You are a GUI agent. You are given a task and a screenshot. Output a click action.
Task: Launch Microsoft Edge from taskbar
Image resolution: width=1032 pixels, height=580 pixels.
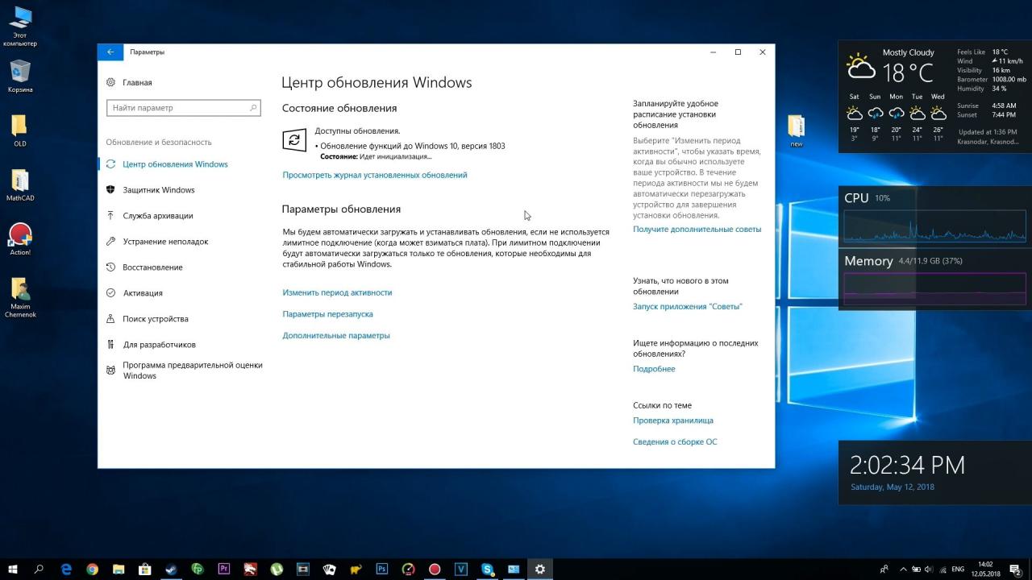pyautogui.click(x=66, y=569)
